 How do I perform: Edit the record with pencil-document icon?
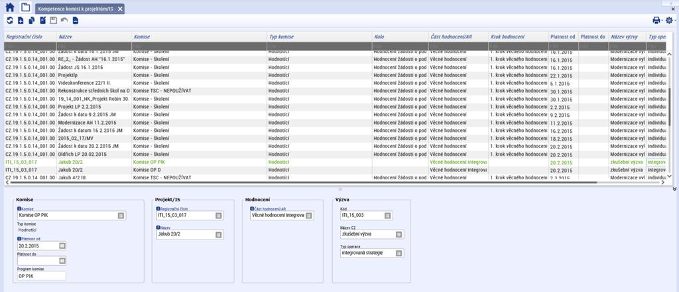point(42,21)
